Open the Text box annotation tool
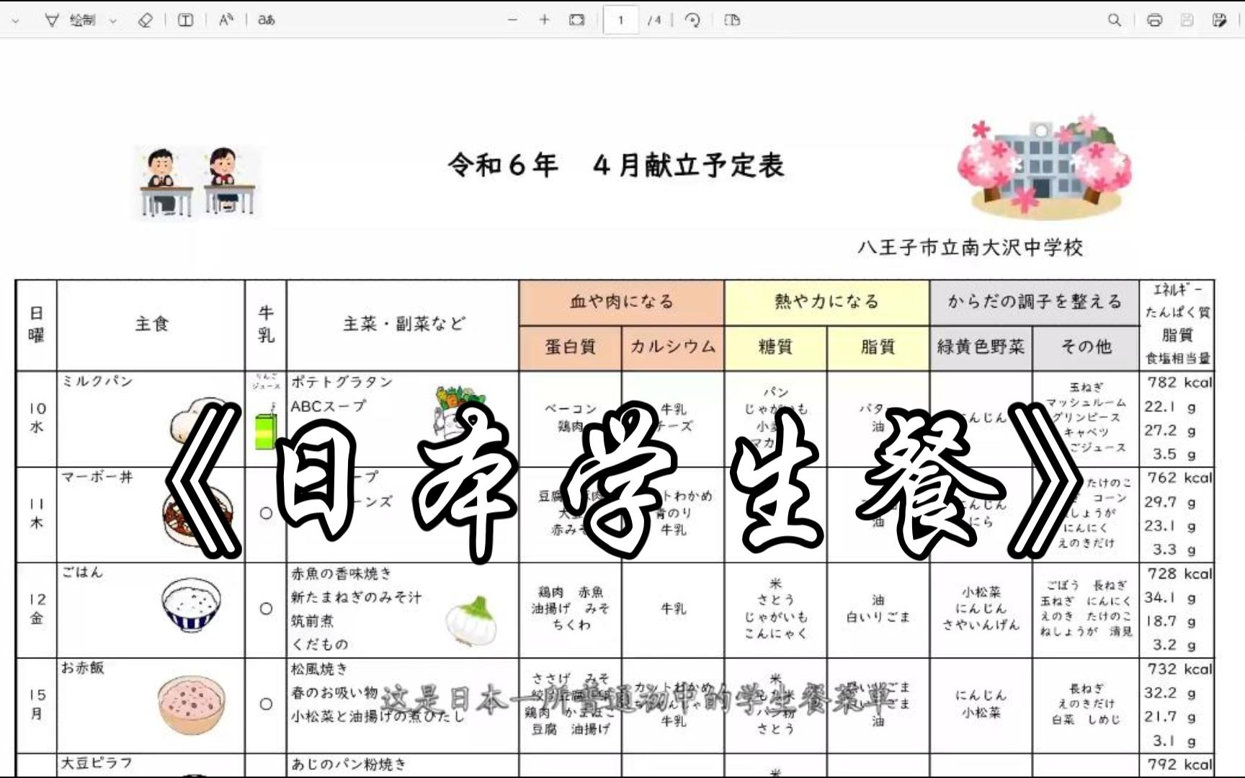 185,20
